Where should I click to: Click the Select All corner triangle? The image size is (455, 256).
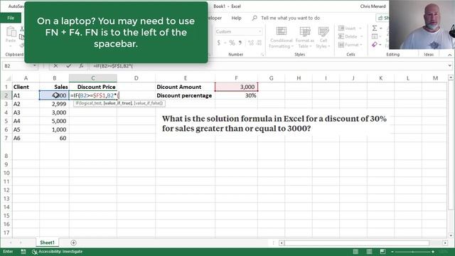point(9,78)
